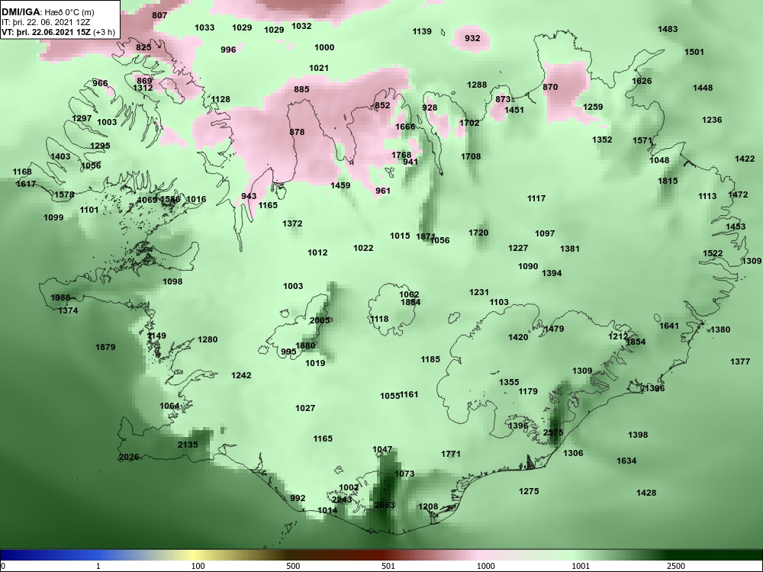The width and height of the screenshot is (763, 572).
Task: Select the 1021 value label
Action: tap(319, 68)
